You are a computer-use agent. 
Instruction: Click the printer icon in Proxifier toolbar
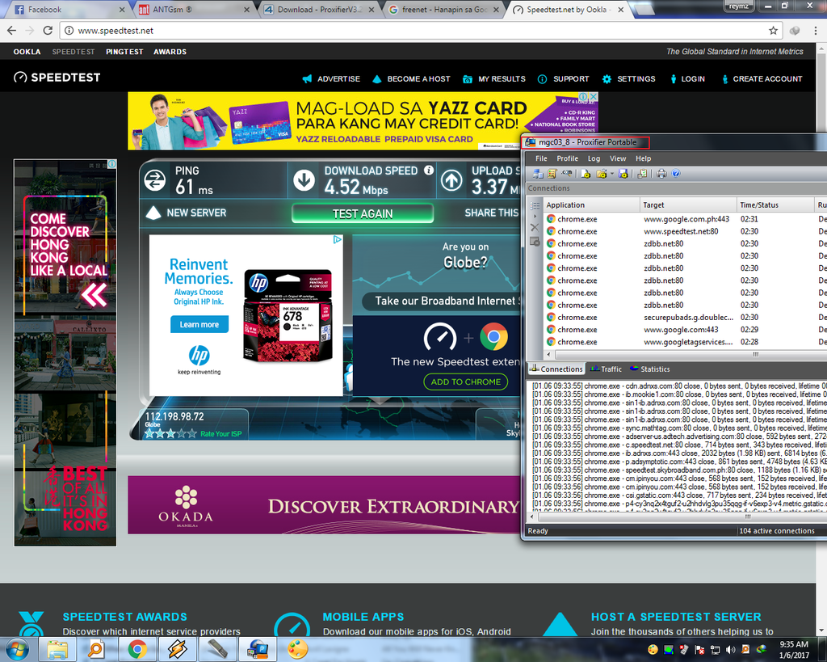(x=661, y=174)
